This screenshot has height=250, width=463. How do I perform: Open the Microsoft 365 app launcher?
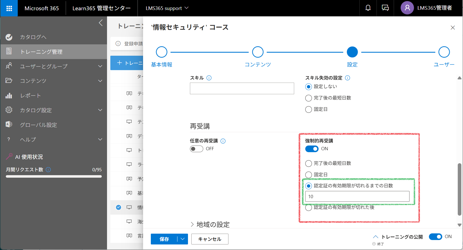tap(9, 8)
